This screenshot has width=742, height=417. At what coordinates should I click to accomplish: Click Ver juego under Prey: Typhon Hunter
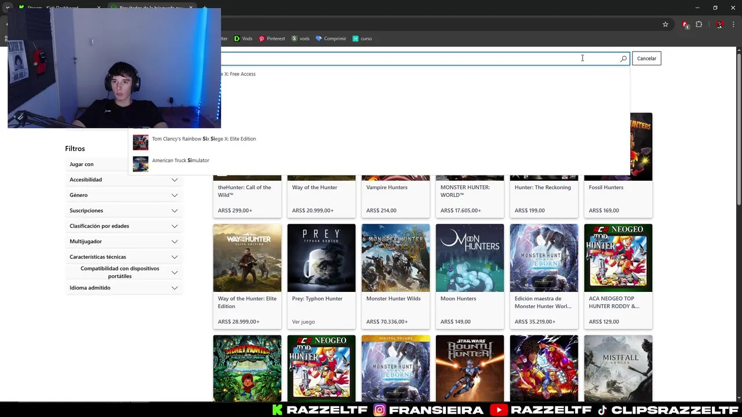(303, 322)
